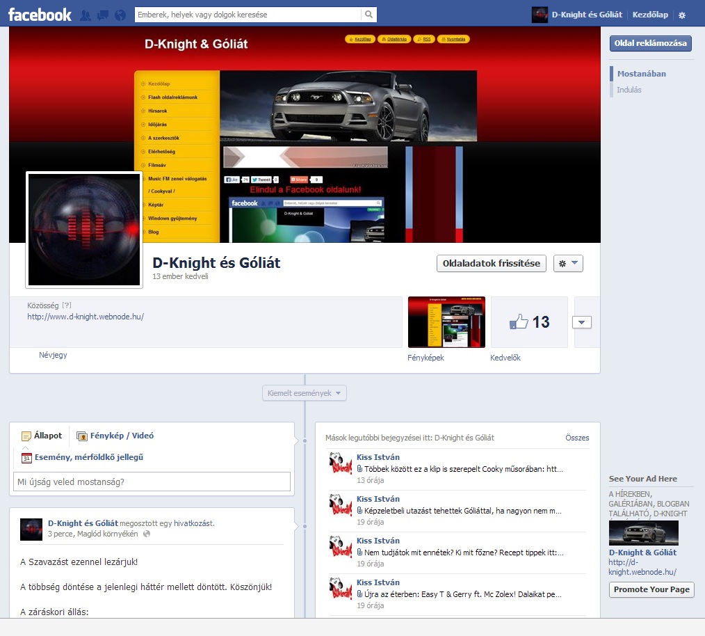705x636 pixels.
Task: Click the Állapot status icon
Action: click(26, 436)
